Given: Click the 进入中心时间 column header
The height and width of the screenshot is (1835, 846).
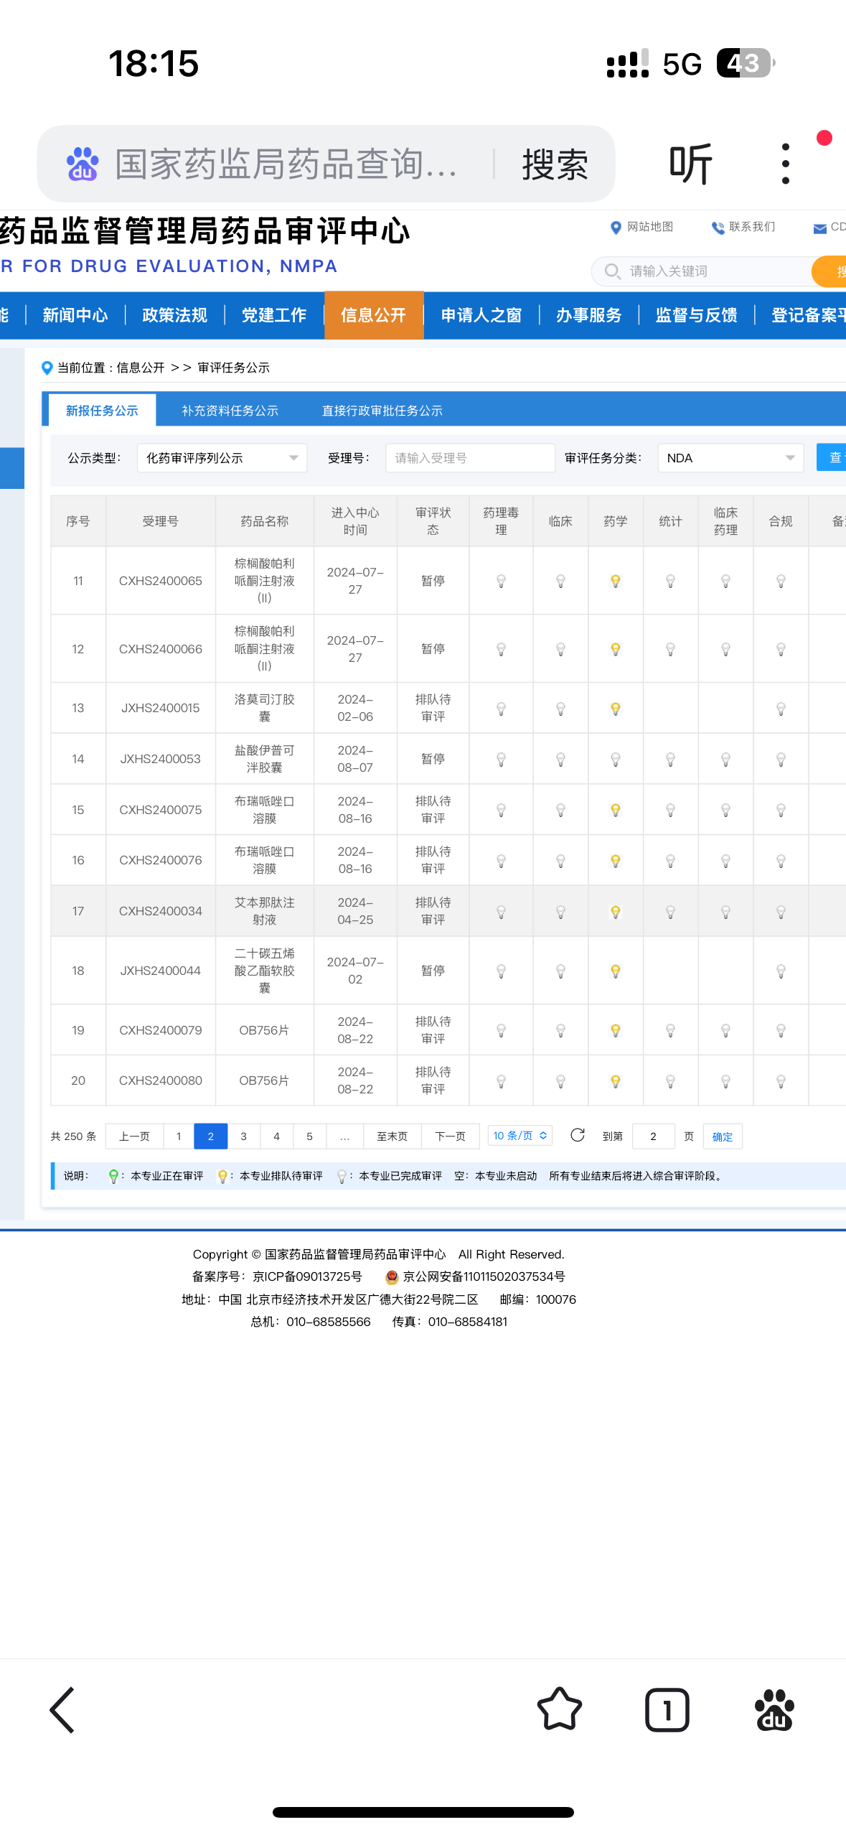Looking at the screenshot, I should click(355, 521).
